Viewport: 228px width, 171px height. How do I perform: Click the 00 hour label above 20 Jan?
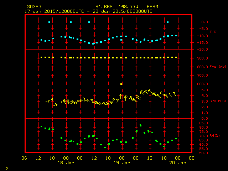pyautogui.click(x=178, y=158)
